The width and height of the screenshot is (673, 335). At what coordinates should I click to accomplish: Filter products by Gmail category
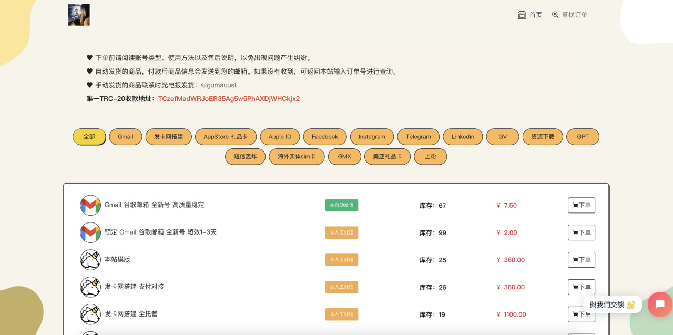pyautogui.click(x=126, y=137)
